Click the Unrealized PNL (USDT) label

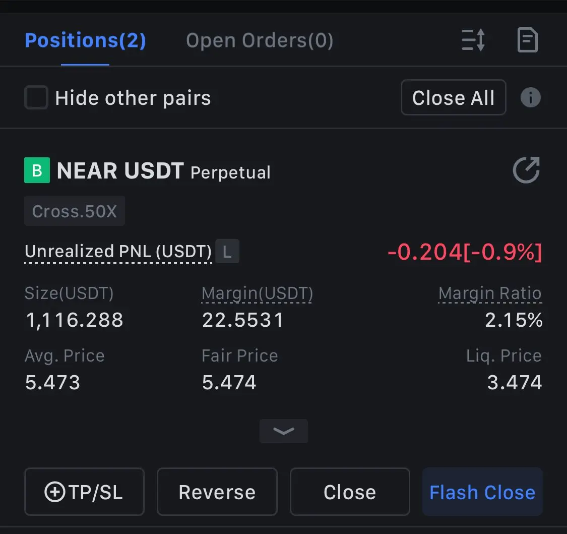pyautogui.click(x=118, y=252)
